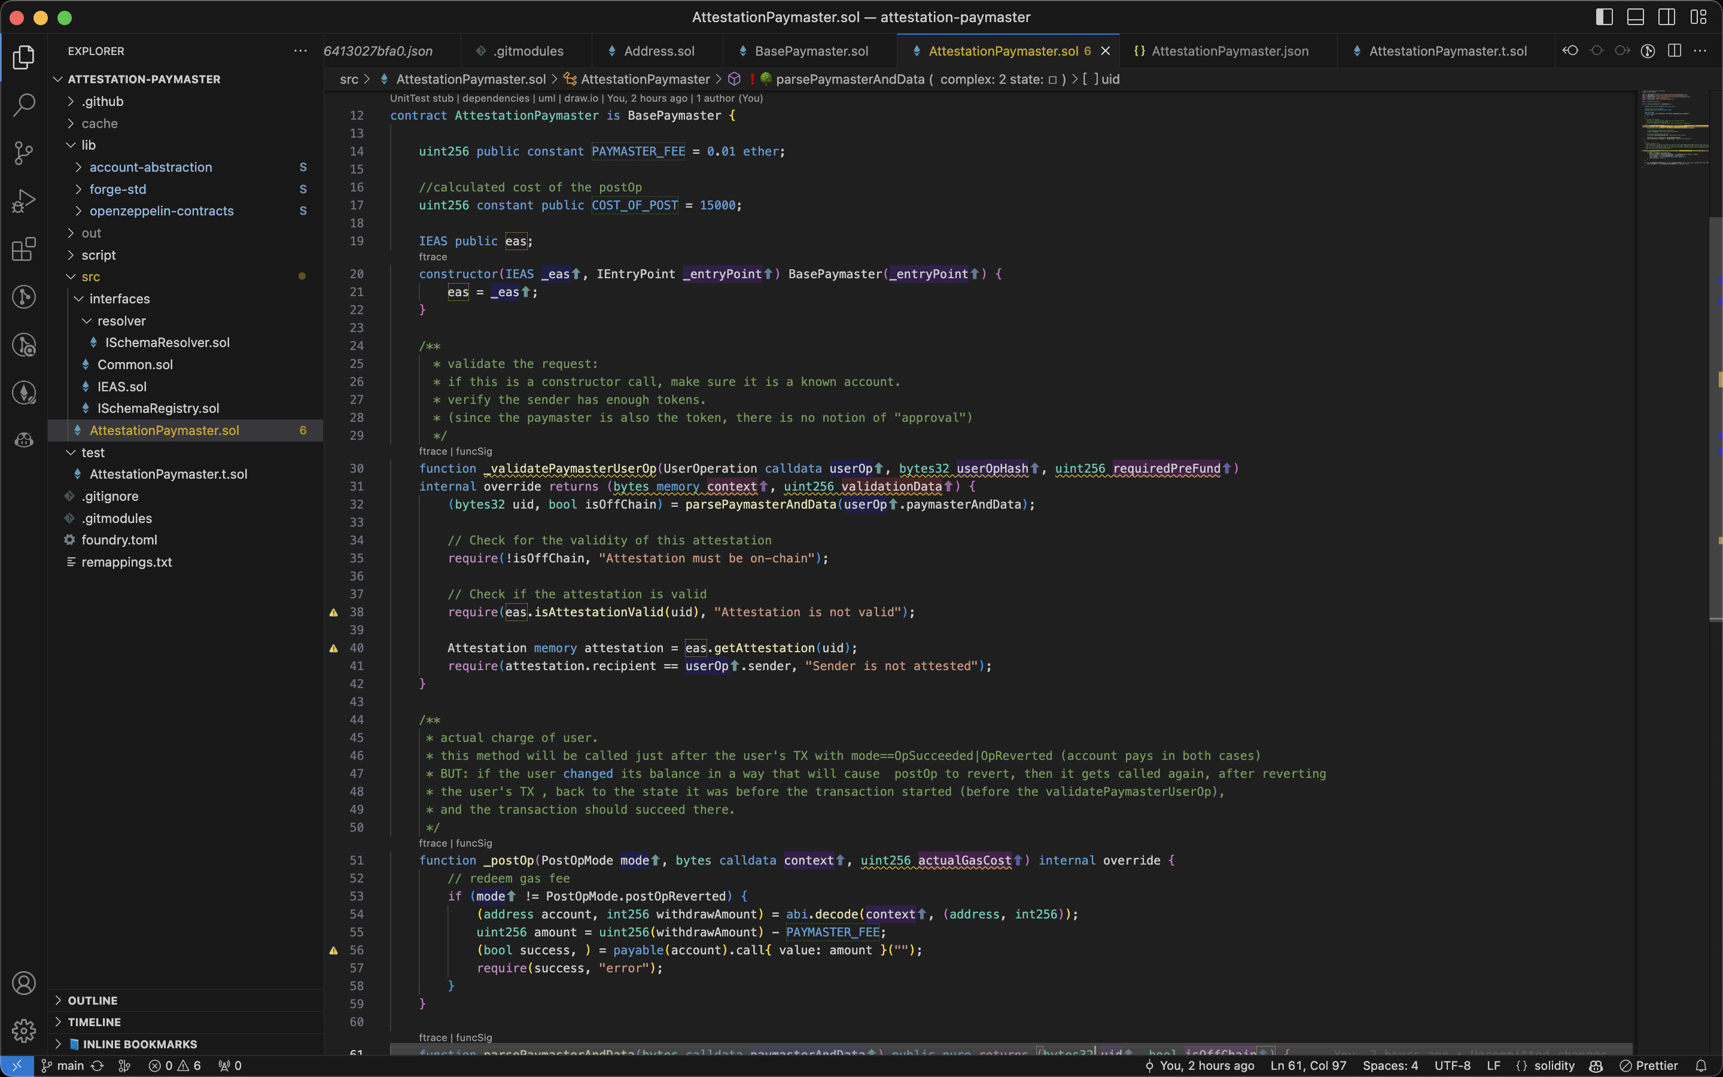Click Ln 61, Col 97 in the status bar
Viewport: 1723px width, 1077px height.
[1308, 1066]
